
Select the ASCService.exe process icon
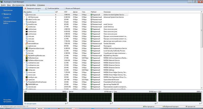click(x=27, y=17)
